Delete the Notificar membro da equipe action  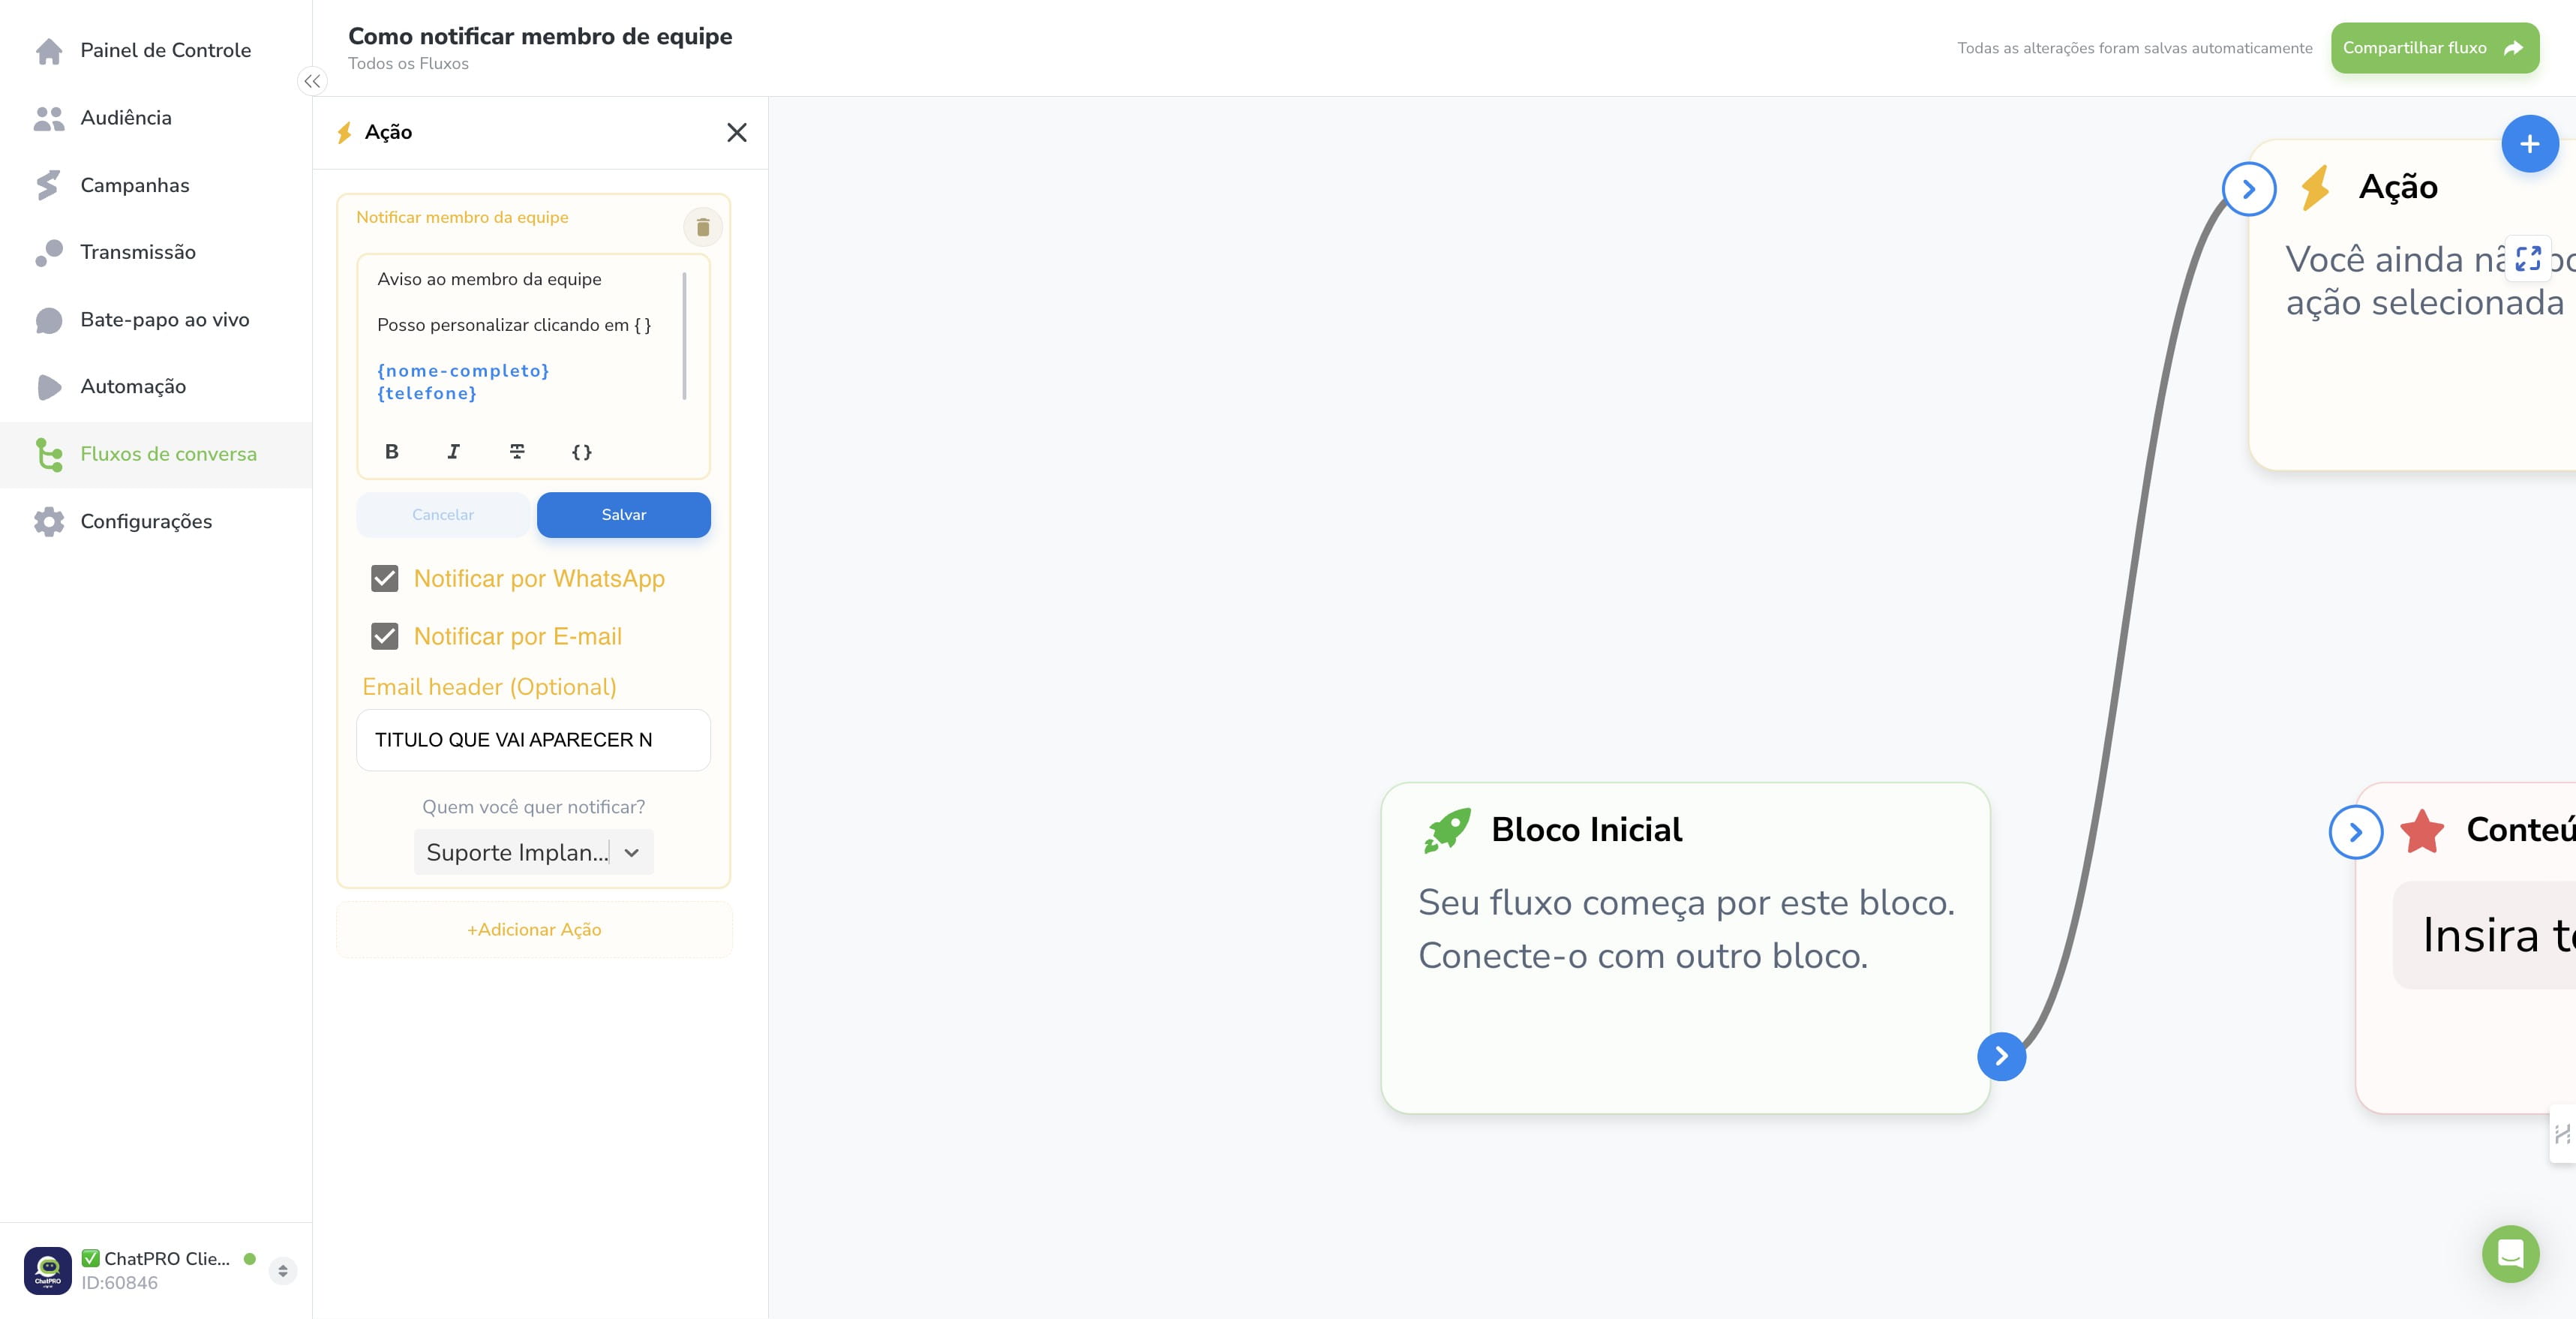point(703,228)
